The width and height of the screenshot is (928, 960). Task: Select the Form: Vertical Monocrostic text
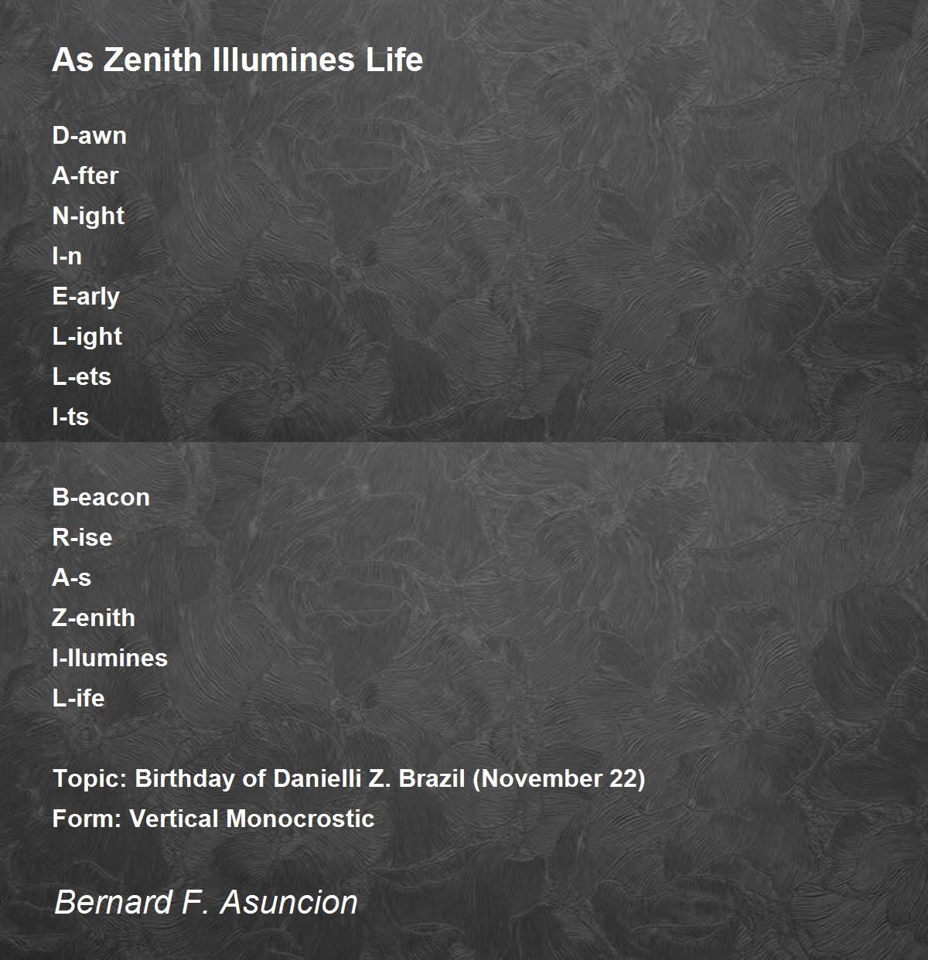pos(213,819)
